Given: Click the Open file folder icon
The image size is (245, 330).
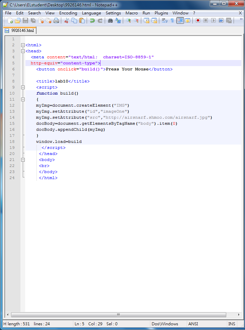Looking at the screenshot, I should pyautogui.click(x=18, y=20).
